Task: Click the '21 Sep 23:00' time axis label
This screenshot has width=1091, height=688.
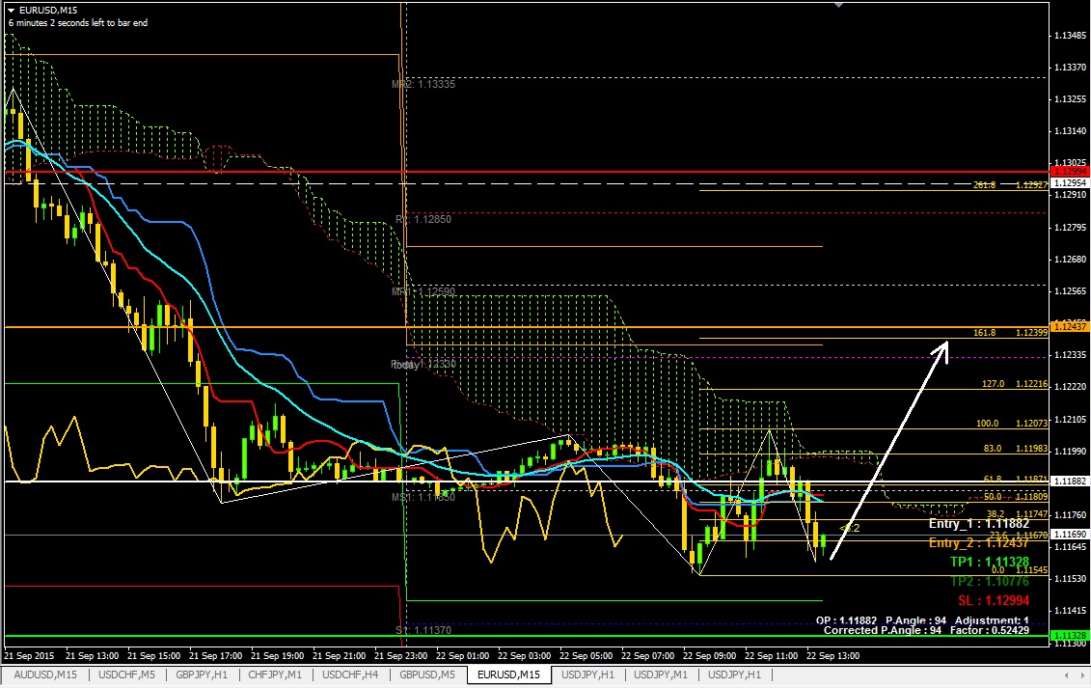Action: 400,656
